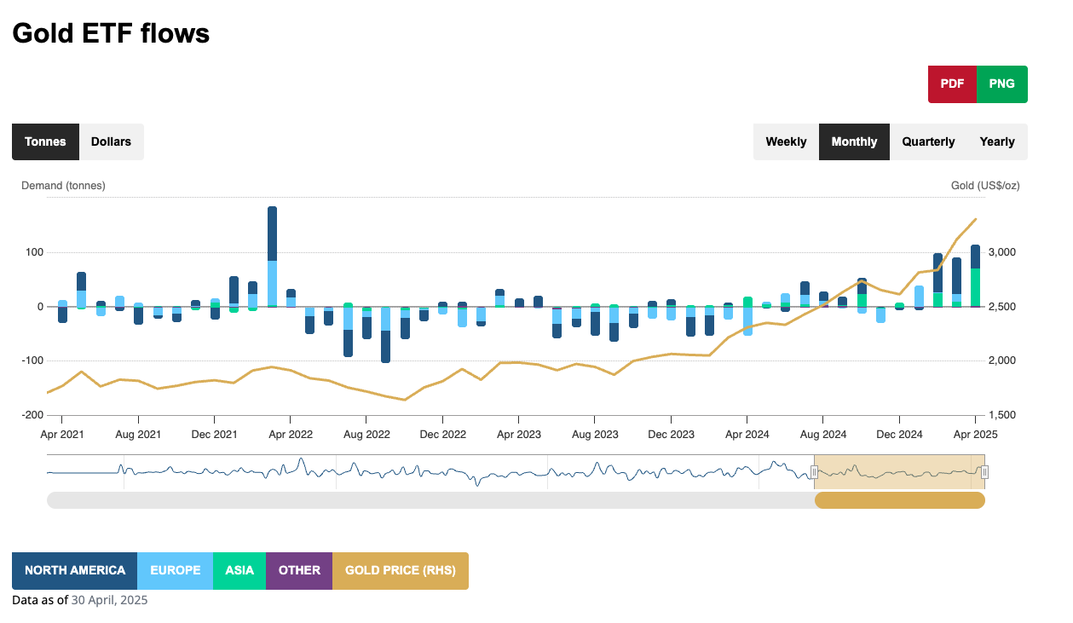
Task: Export the chart as PNG
Action: point(1001,84)
